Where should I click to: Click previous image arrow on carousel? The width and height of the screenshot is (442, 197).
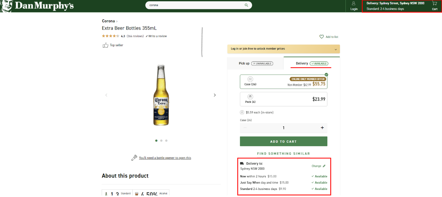(x=106, y=95)
